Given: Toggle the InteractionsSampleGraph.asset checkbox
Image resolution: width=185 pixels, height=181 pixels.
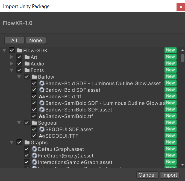Looking at the screenshot, I should [27, 162].
